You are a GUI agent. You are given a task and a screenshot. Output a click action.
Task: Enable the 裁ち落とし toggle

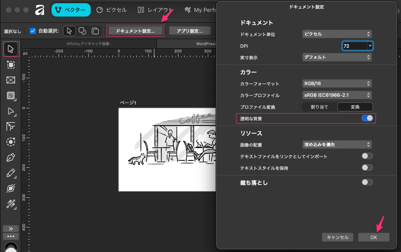coord(367,182)
